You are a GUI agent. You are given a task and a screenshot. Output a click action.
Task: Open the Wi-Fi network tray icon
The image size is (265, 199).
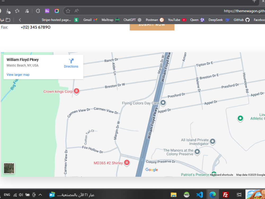(15, 195)
